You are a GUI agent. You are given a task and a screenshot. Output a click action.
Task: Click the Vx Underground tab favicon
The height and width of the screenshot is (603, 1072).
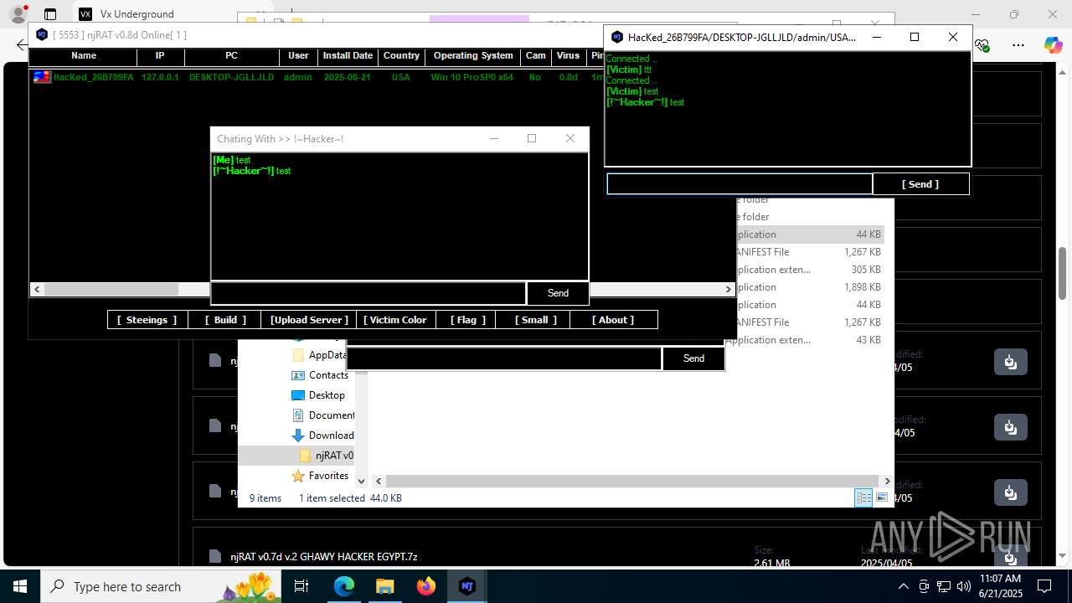pos(85,14)
